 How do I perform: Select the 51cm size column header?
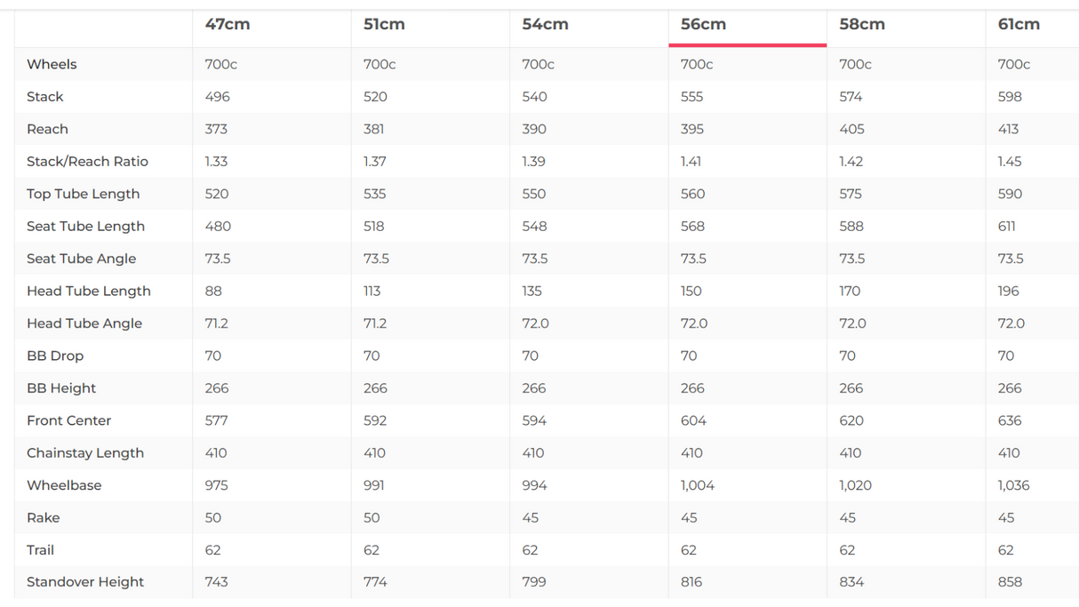tap(384, 25)
